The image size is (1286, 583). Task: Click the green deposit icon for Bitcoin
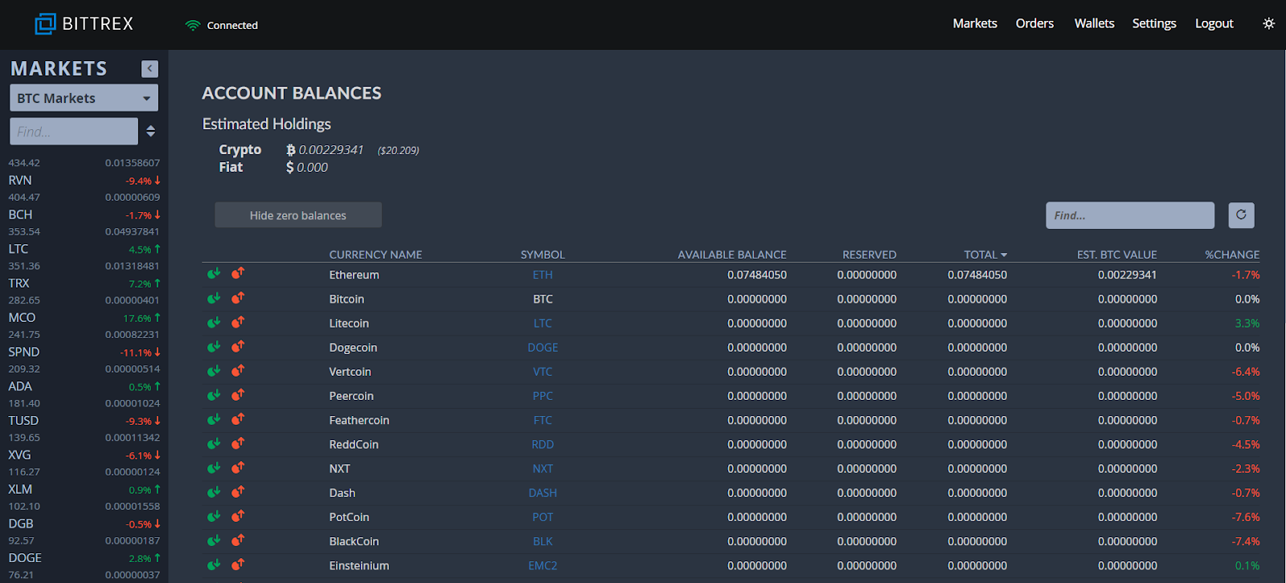tap(214, 298)
